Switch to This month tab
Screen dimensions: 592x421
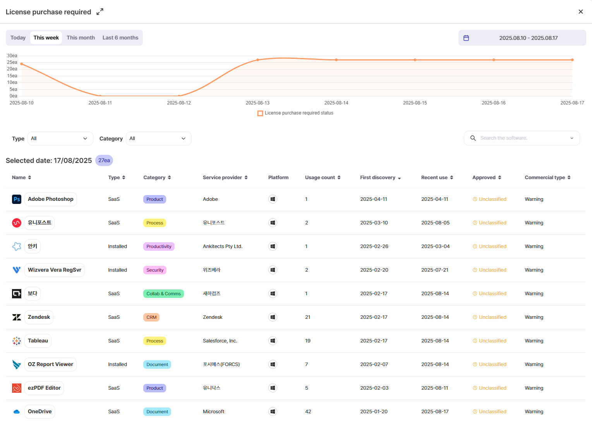pyautogui.click(x=81, y=38)
